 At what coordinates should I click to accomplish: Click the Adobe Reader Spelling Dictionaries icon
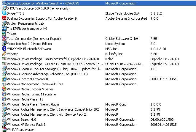(4, 18)
